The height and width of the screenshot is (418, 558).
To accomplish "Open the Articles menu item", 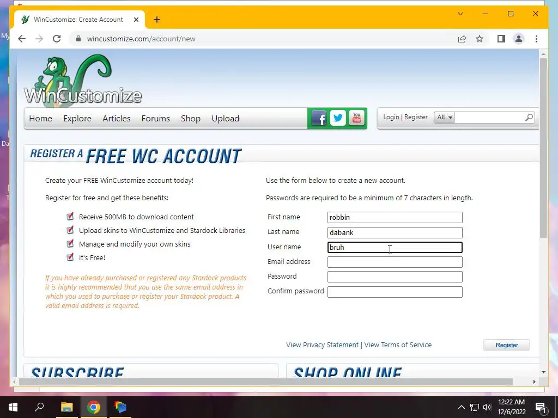I will [x=117, y=118].
